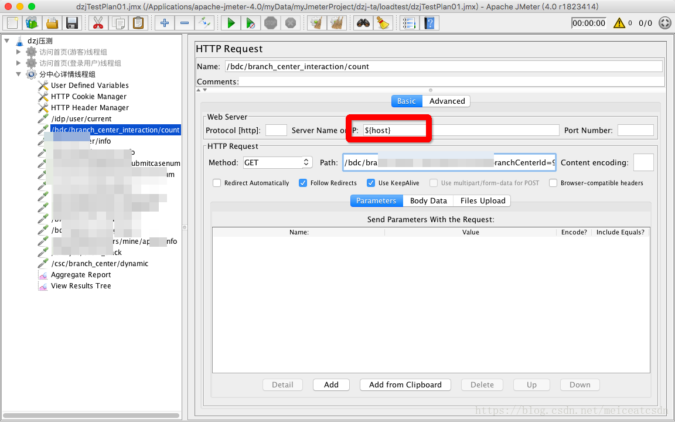Click the Open file folder icon
675x422 pixels.
52,23
